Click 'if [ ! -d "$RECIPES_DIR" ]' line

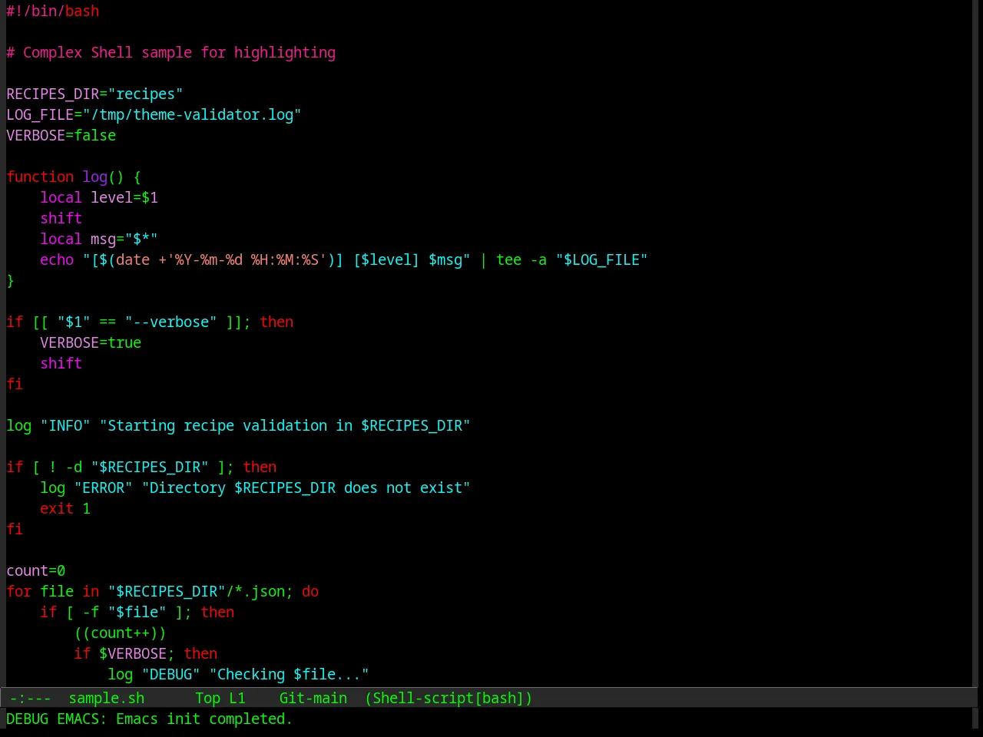(141, 467)
